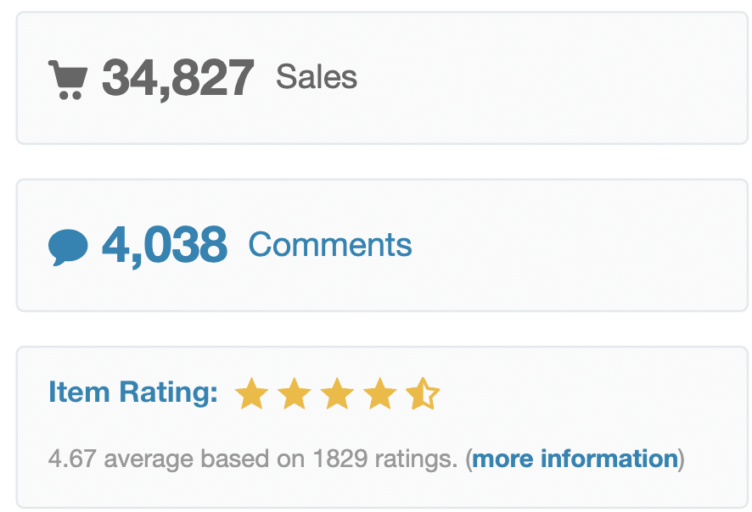Click the "average based on" text
Viewport: 752px width, 512px height.
pyautogui.click(x=200, y=459)
